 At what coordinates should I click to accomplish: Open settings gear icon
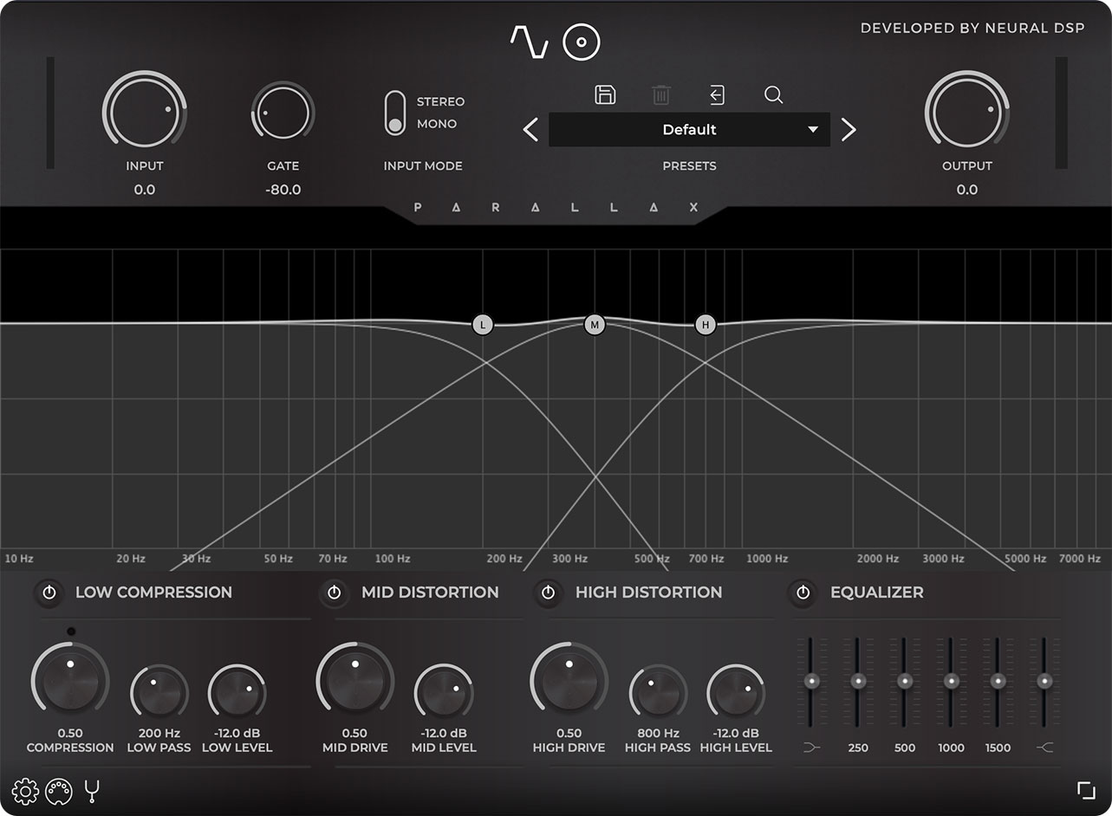tap(24, 791)
